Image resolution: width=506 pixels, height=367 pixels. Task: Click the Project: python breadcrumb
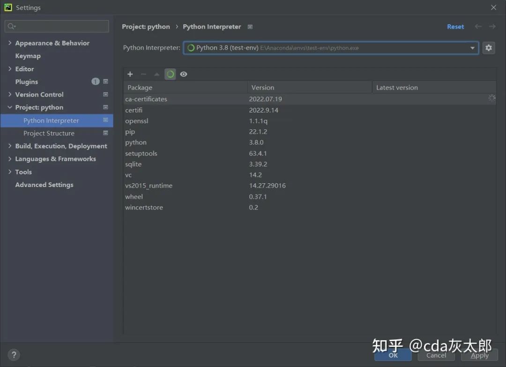(146, 27)
